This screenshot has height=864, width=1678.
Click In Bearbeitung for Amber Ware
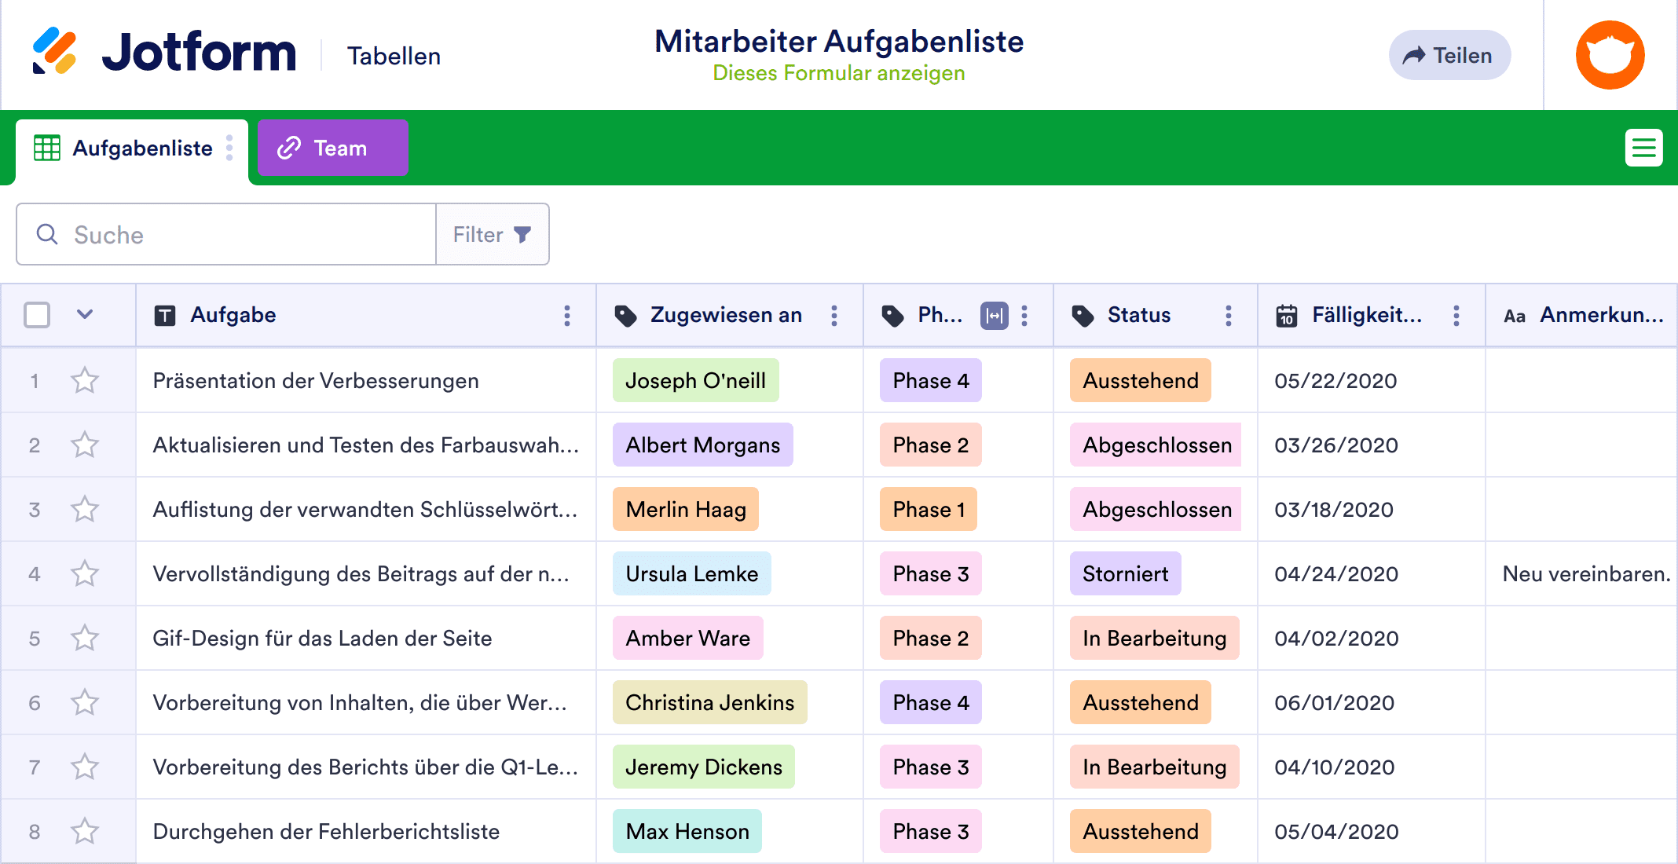click(x=1154, y=639)
